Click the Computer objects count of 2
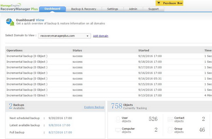This screenshot has height=139, width=212. (x=156, y=130)
